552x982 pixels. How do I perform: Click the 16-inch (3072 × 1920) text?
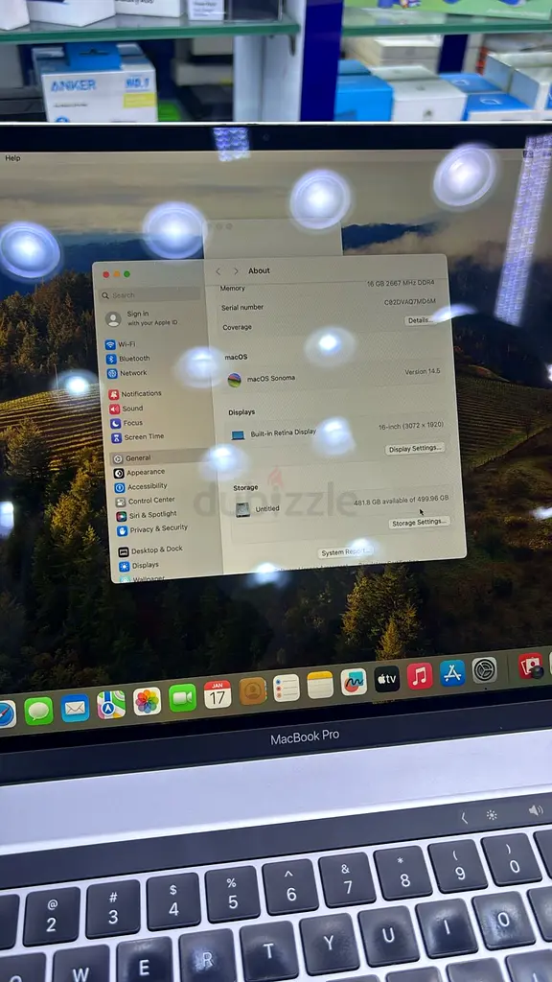tap(411, 425)
